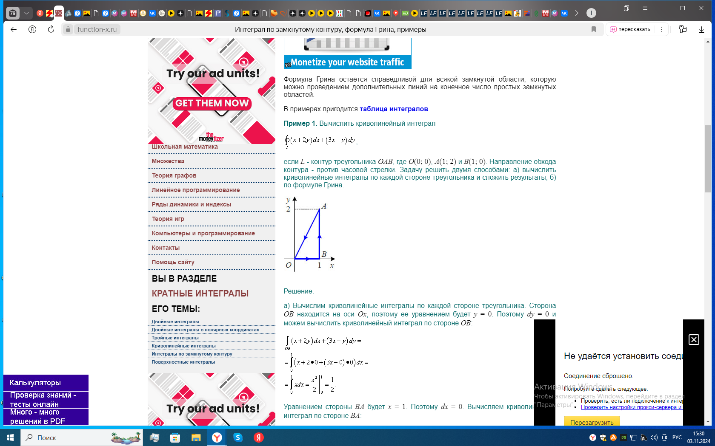Click the Windows Start button
The image size is (715, 446).
tap(10, 438)
